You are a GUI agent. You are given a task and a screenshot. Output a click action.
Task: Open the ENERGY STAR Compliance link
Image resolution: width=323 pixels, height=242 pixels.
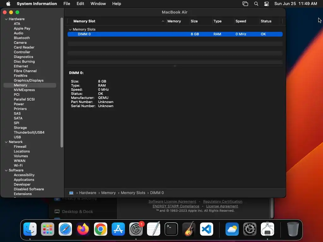click(176, 206)
